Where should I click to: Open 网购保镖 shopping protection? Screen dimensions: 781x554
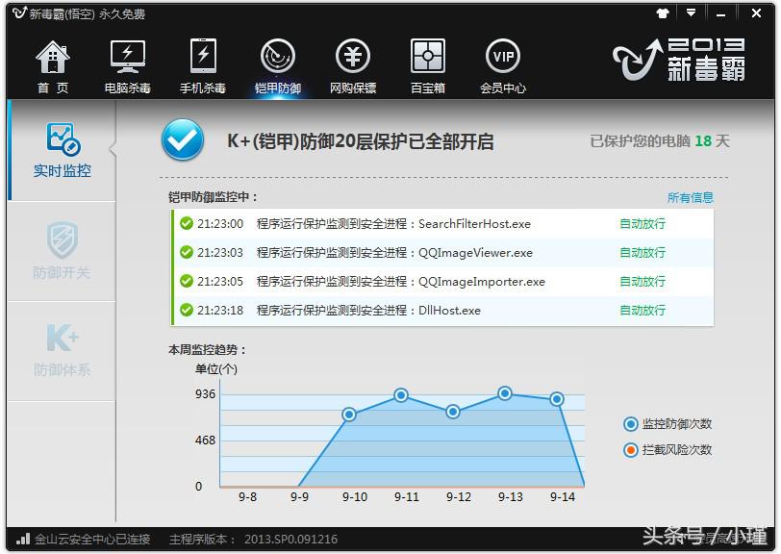click(x=353, y=60)
